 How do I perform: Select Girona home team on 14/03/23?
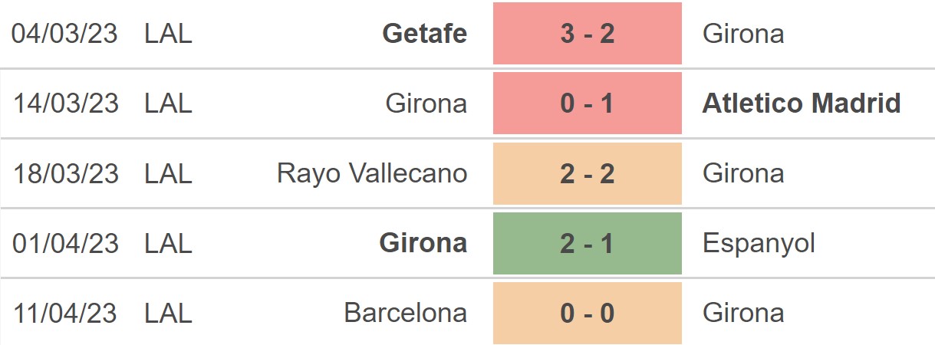[426, 103]
